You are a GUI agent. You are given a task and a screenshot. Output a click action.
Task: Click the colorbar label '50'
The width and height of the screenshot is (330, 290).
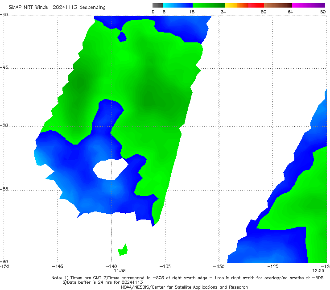(x=264, y=12)
